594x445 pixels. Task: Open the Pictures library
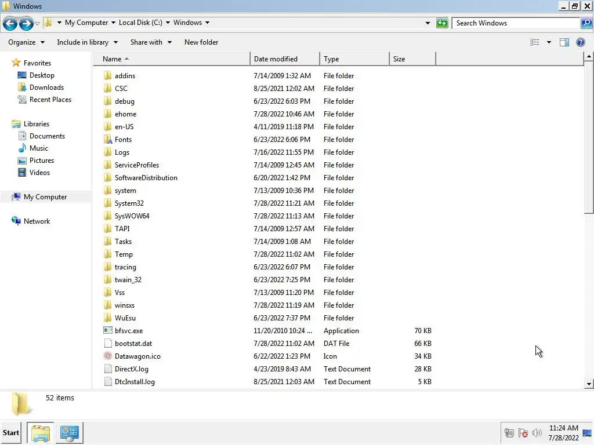pos(42,161)
